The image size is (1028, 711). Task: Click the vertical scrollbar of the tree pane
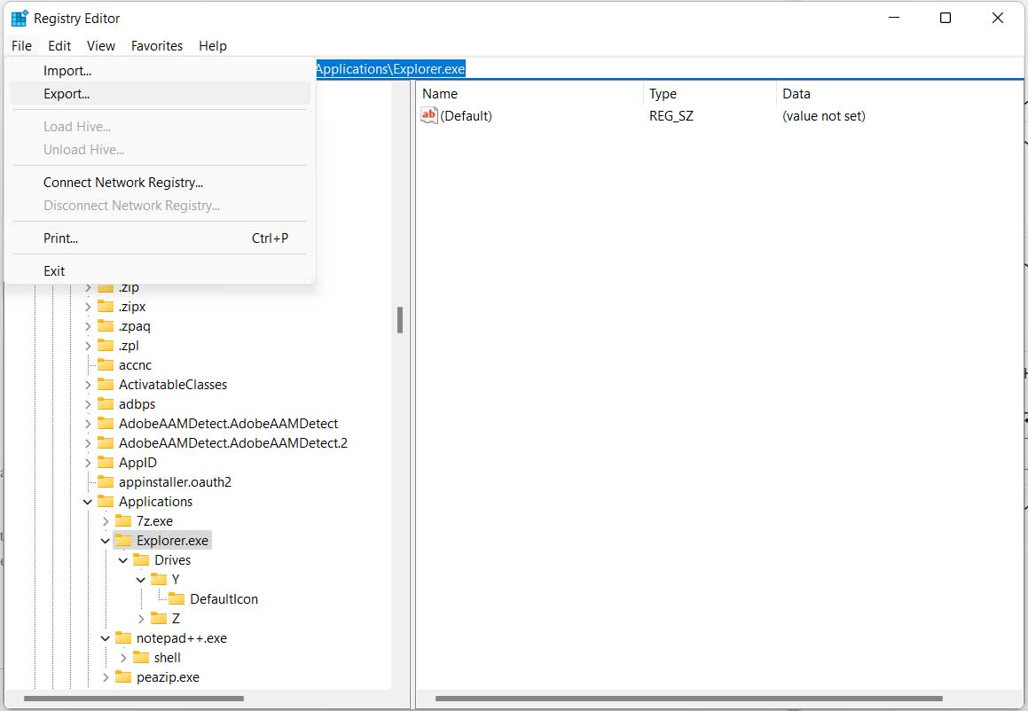point(400,319)
